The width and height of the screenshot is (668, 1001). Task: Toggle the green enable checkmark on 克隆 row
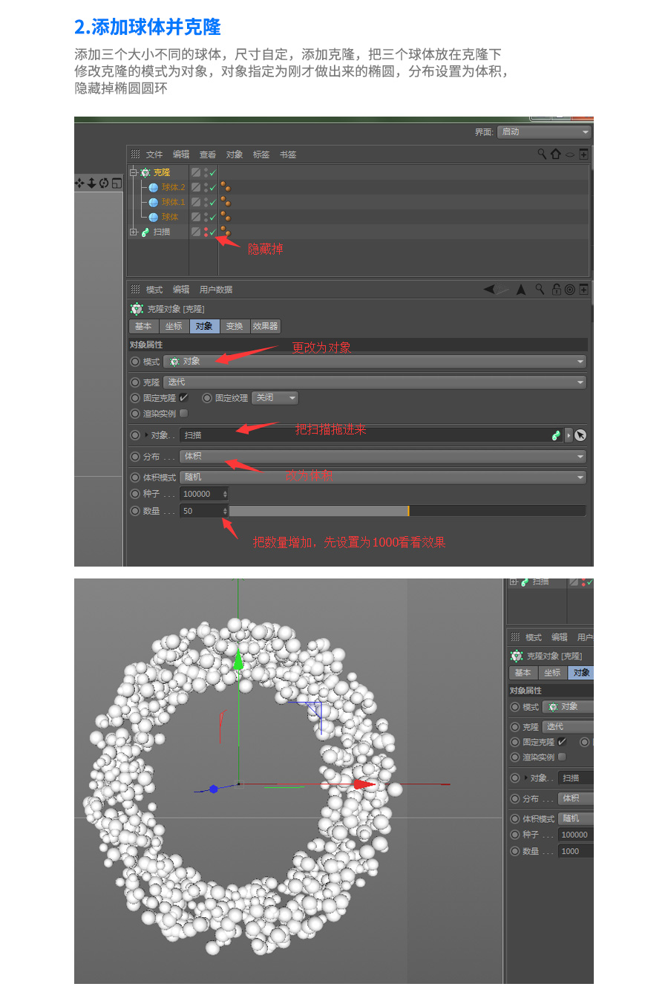213,172
